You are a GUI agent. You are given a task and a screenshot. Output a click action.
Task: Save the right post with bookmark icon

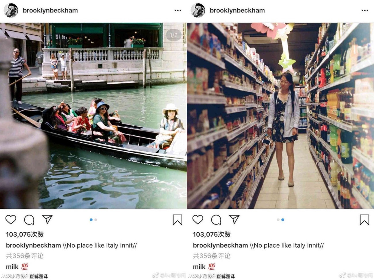pos(364,220)
